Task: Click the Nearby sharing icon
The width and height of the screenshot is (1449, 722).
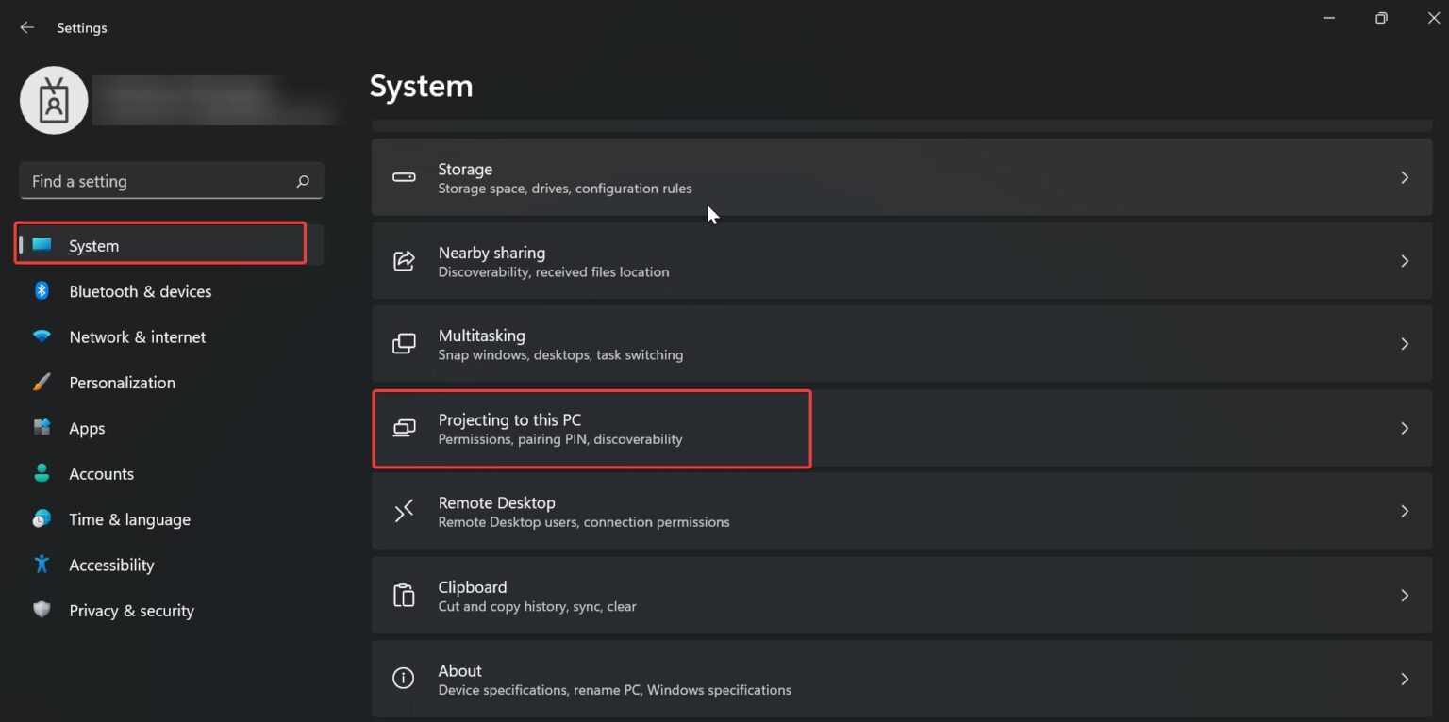Action: 403,261
